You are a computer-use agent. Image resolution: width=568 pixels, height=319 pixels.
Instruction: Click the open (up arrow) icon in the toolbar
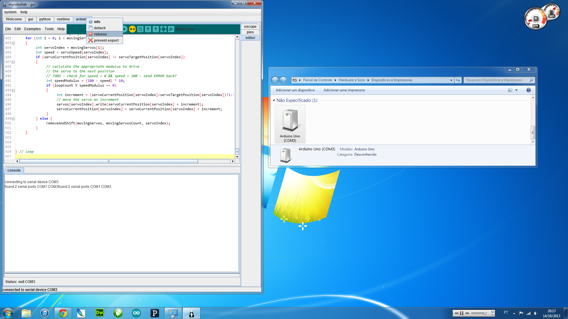coord(148,29)
